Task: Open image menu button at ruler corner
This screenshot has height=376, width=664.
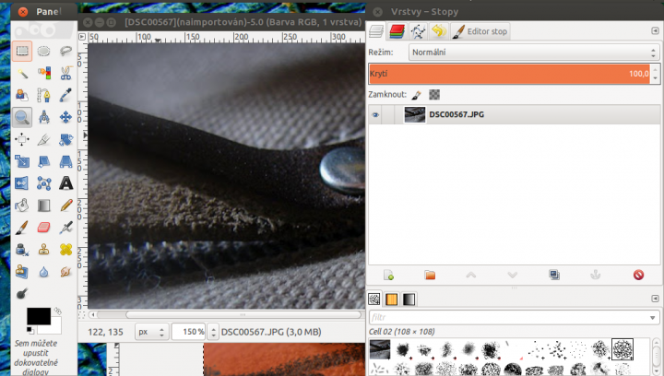Action: point(82,37)
